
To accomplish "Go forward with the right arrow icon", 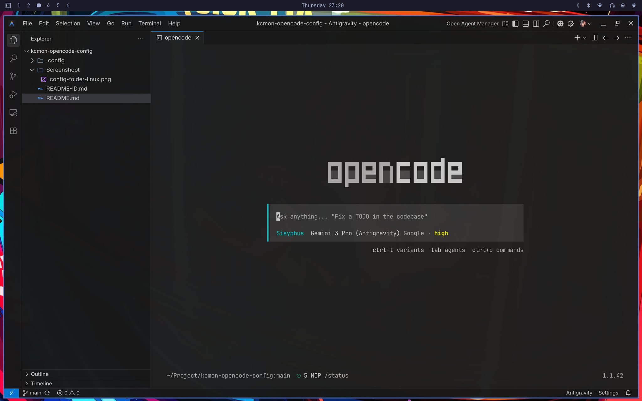I will pos(617,38).
